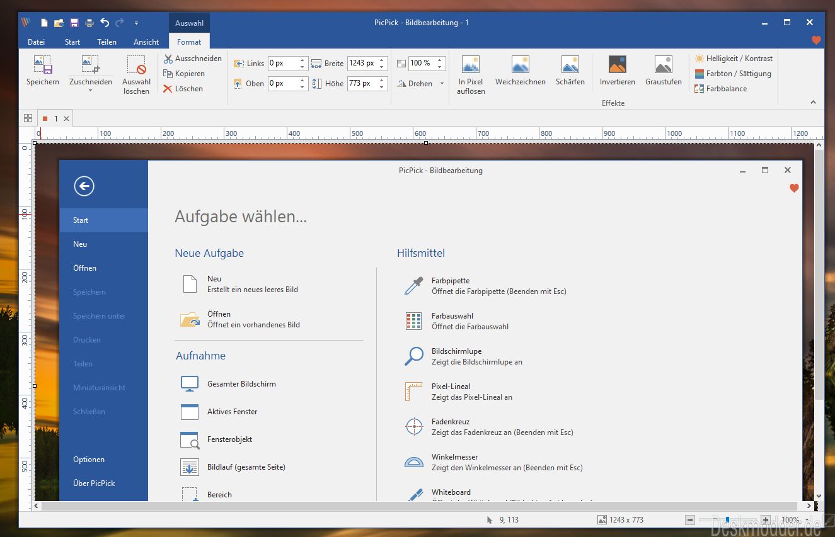
Task: Apply the Schärfen sharpen effect
Action: coord(570,71)
